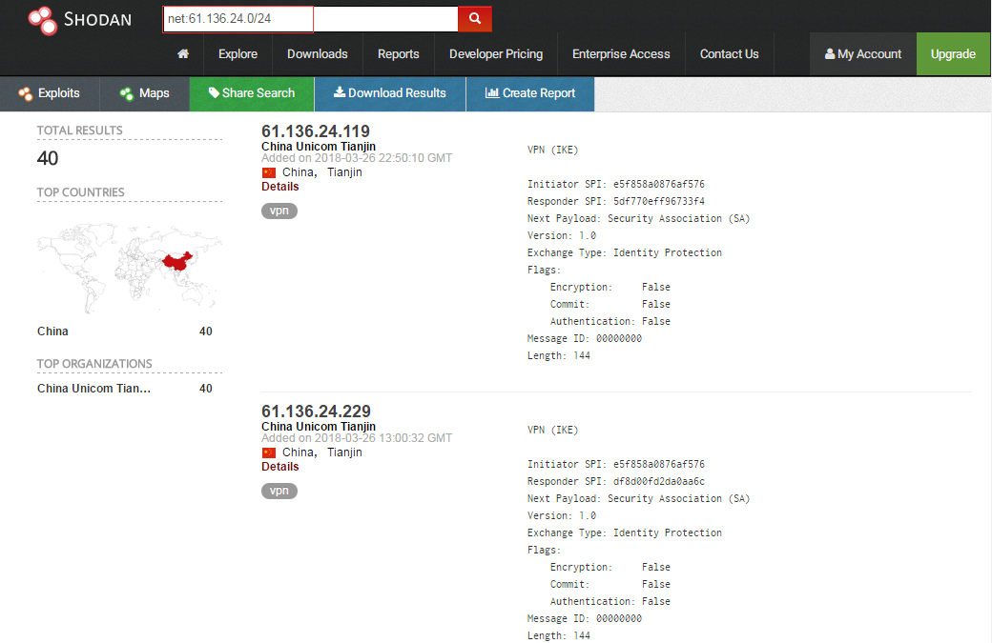Click the world map showing China

130,267
